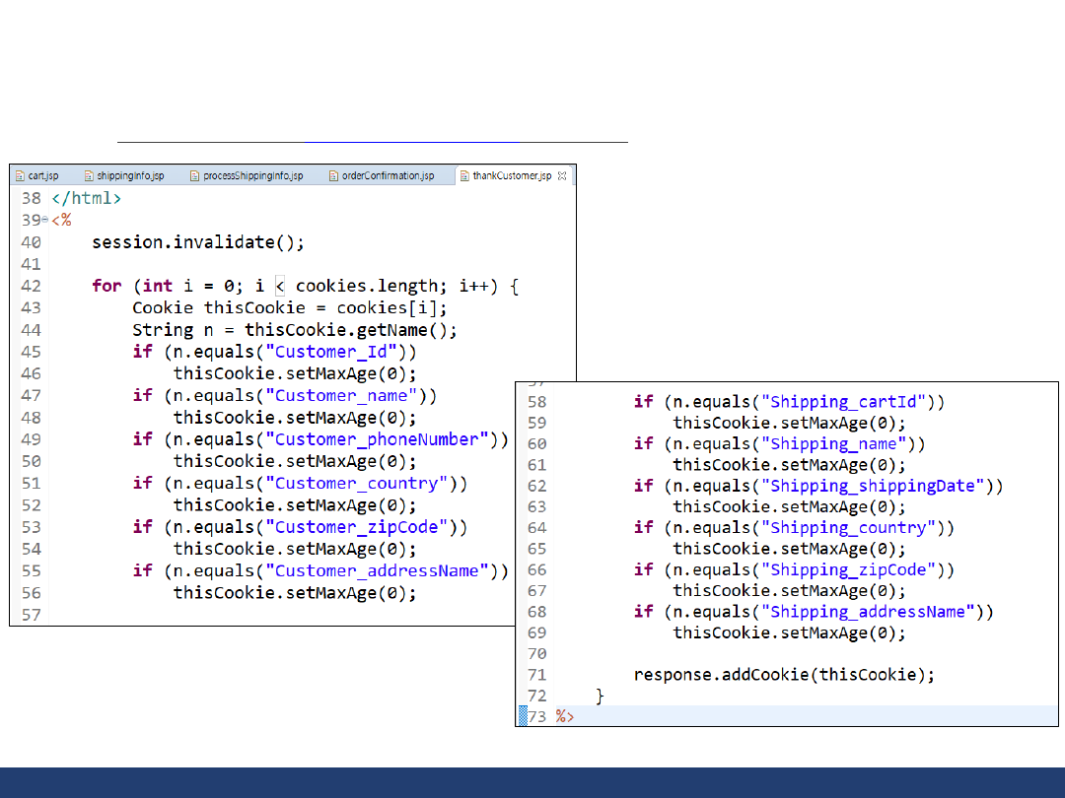Click the thankCustomer.jsp tab file icon
The height and width of the screenshot is (798, 1065).
coord(464,176)
